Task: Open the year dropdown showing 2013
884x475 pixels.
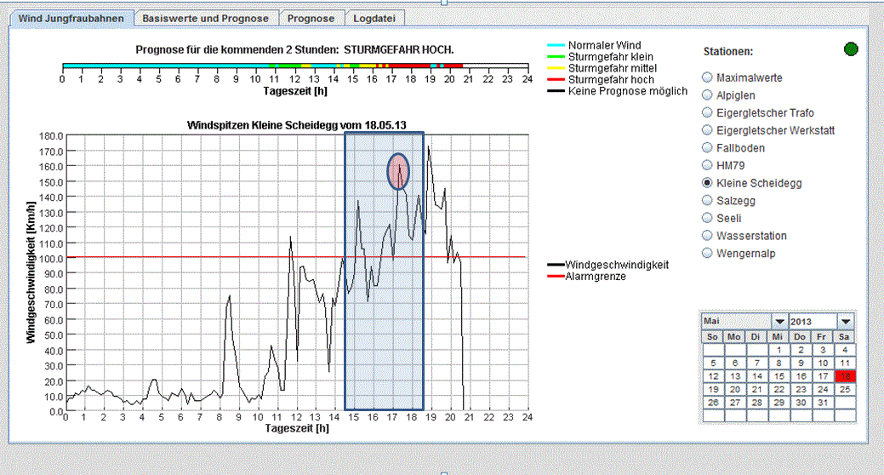Action: [x=845, y=322]
